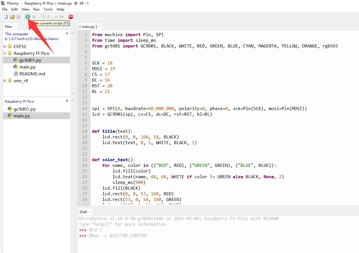The width and height of the screenshot is (359, 253).
Task: Click the %Run -c $EDITOR_CONTENT shell line
Action: tap(113, 235)
